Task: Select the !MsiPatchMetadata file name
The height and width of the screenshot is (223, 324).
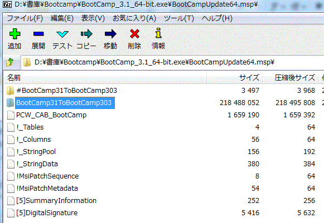Action: 47,189
